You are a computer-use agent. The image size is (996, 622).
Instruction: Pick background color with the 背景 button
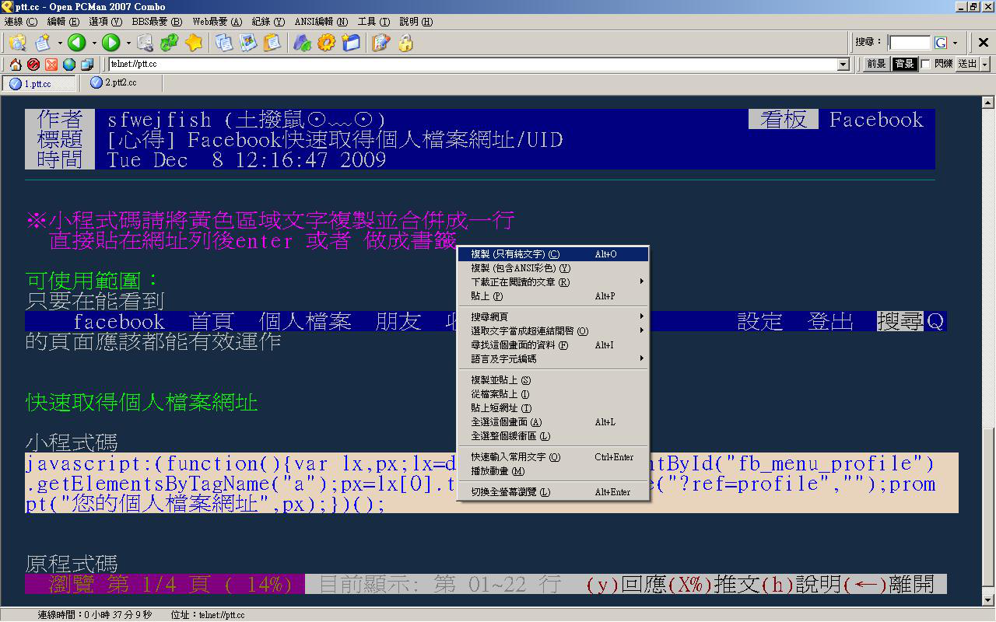tap(904, 64)
